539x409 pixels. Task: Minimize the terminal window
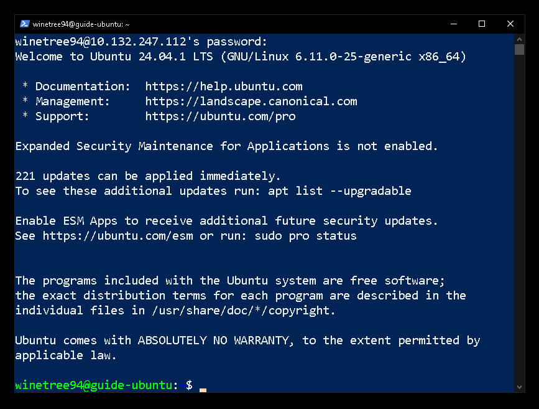pos(454,24)
